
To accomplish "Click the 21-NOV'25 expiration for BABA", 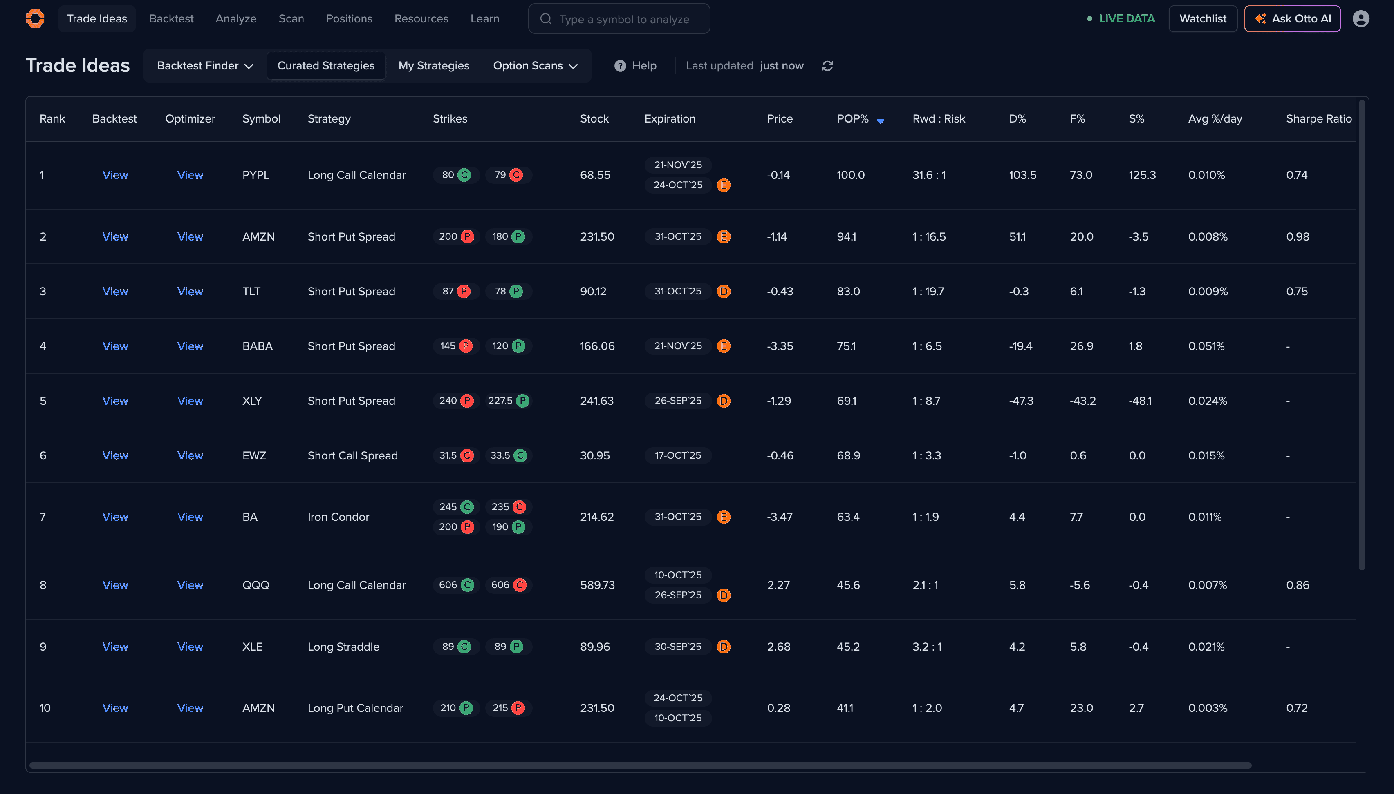I will click(678, 346).
